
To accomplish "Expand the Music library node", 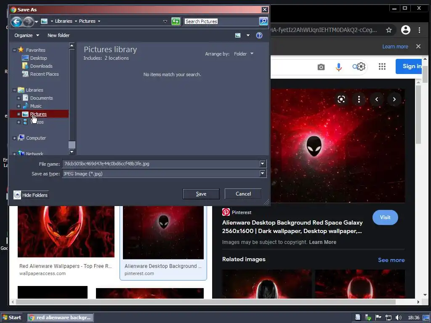I will (x=19, y=106).
